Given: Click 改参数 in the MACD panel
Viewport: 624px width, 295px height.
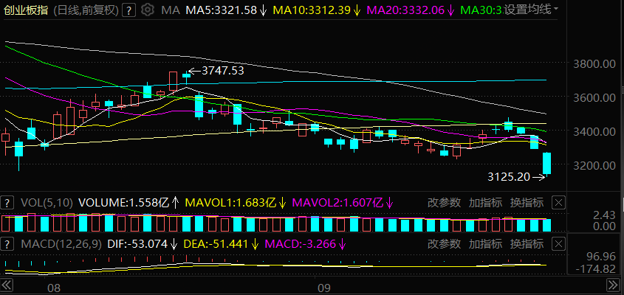Looking at the screenshot, I should tap(444, 243).
